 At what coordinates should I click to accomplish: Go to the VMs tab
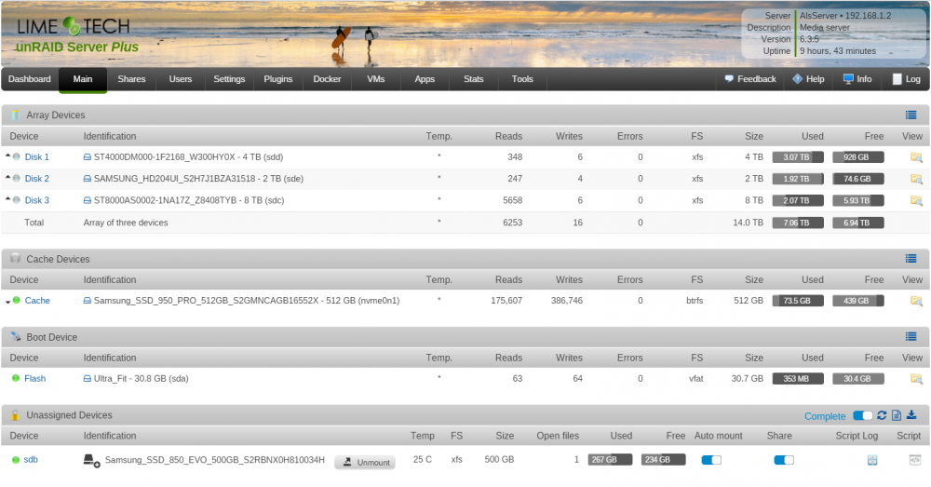click(376, 79)
